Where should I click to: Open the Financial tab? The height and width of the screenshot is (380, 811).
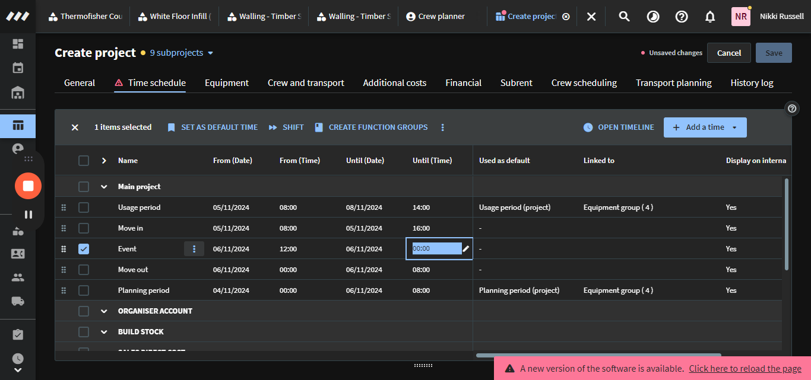pos(463,83)
